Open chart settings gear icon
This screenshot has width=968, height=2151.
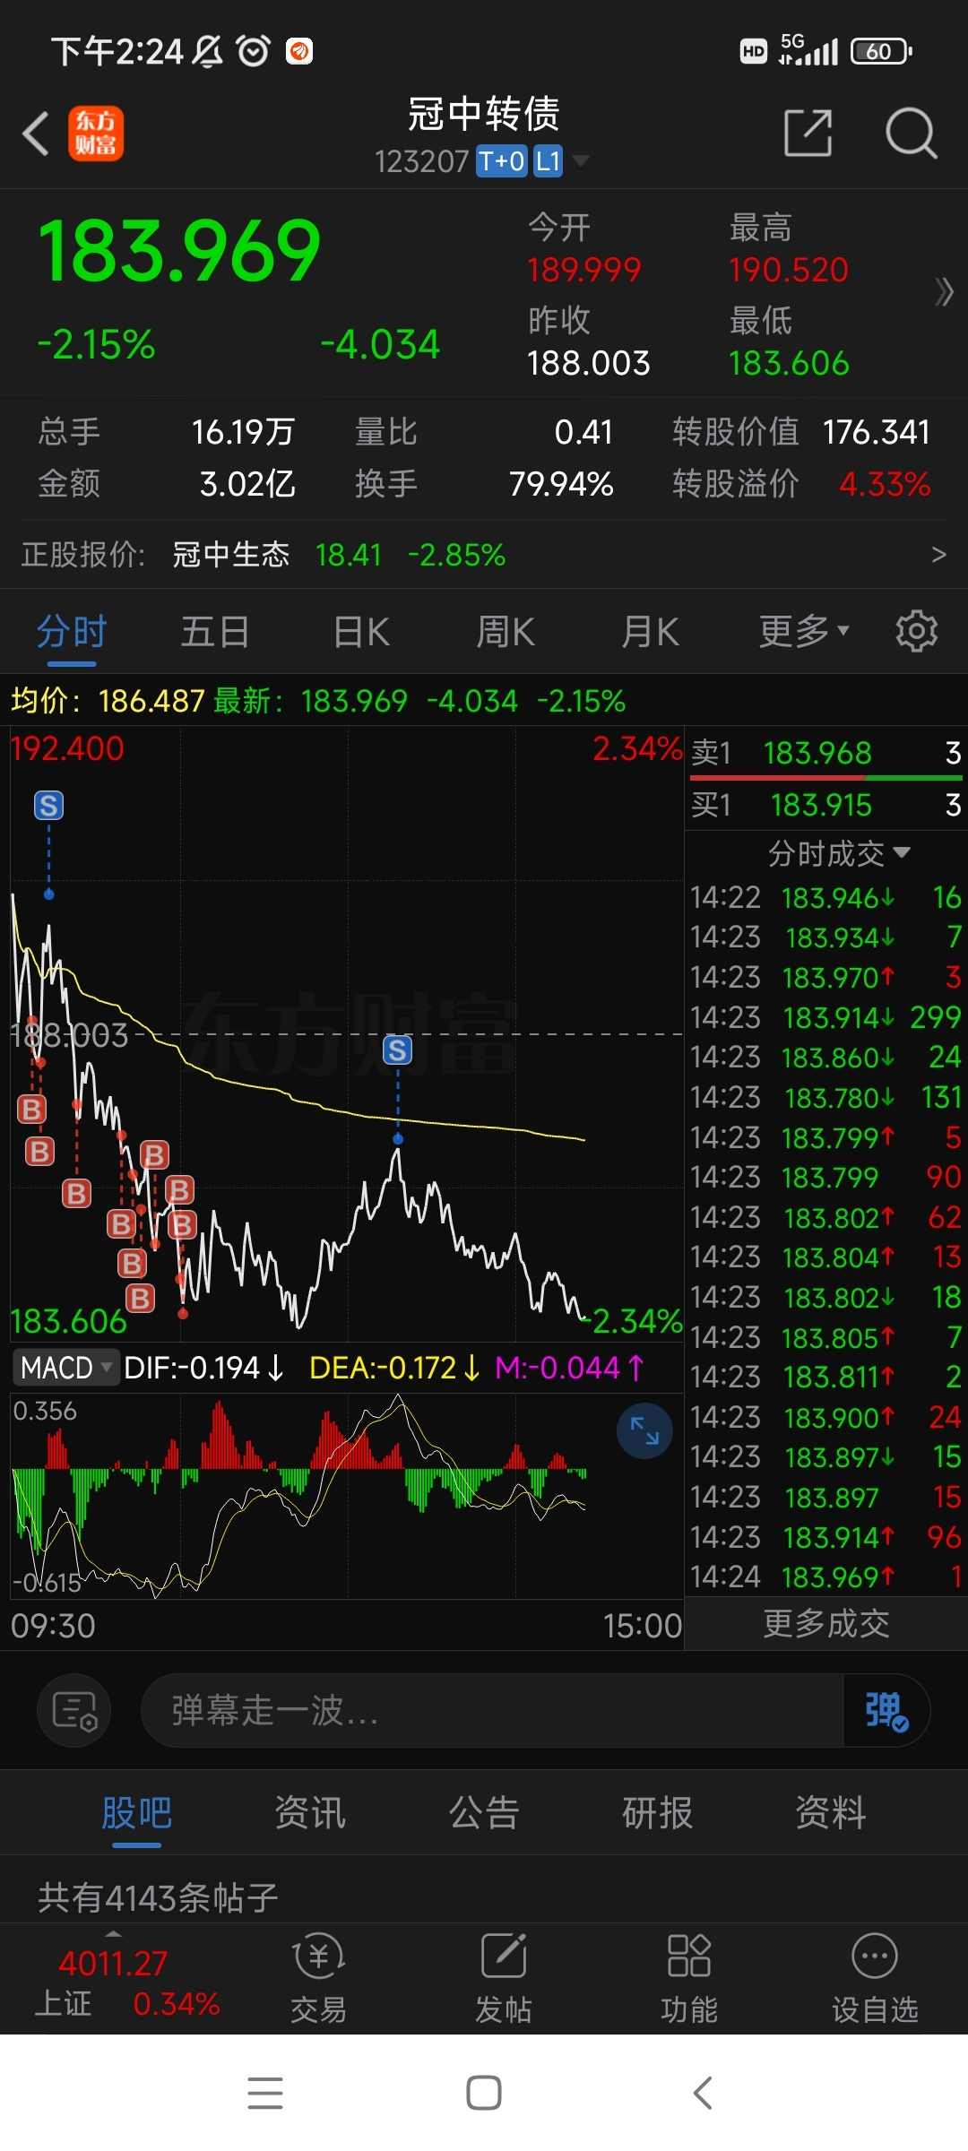(917, 631)
